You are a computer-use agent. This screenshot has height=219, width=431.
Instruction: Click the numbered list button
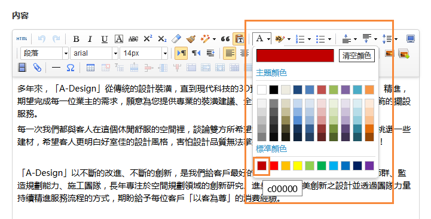pos(300,39)
